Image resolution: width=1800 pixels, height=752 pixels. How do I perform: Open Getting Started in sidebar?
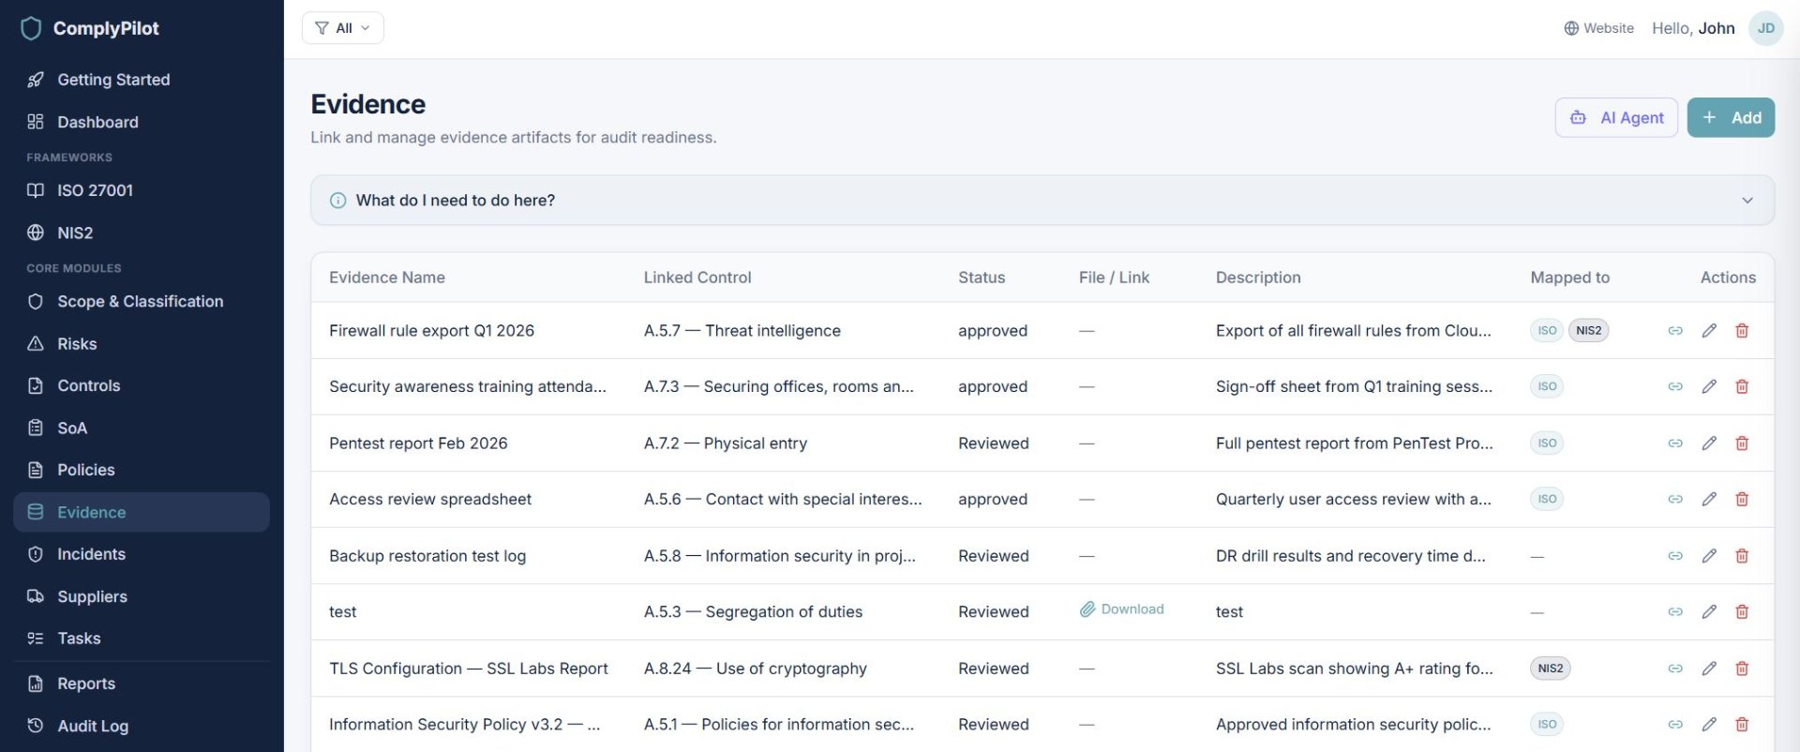pos(141,80)
